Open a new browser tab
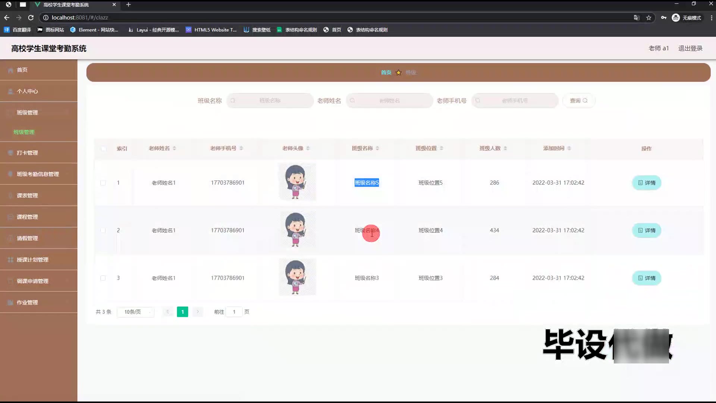716x403 pixels. (128, 4)
